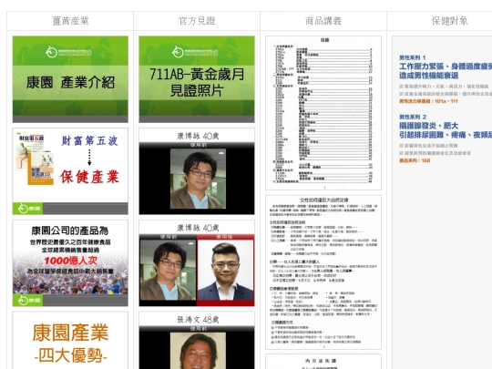Open the 711AB-黃金歲月 見證照片 slide

pos(197,79)
